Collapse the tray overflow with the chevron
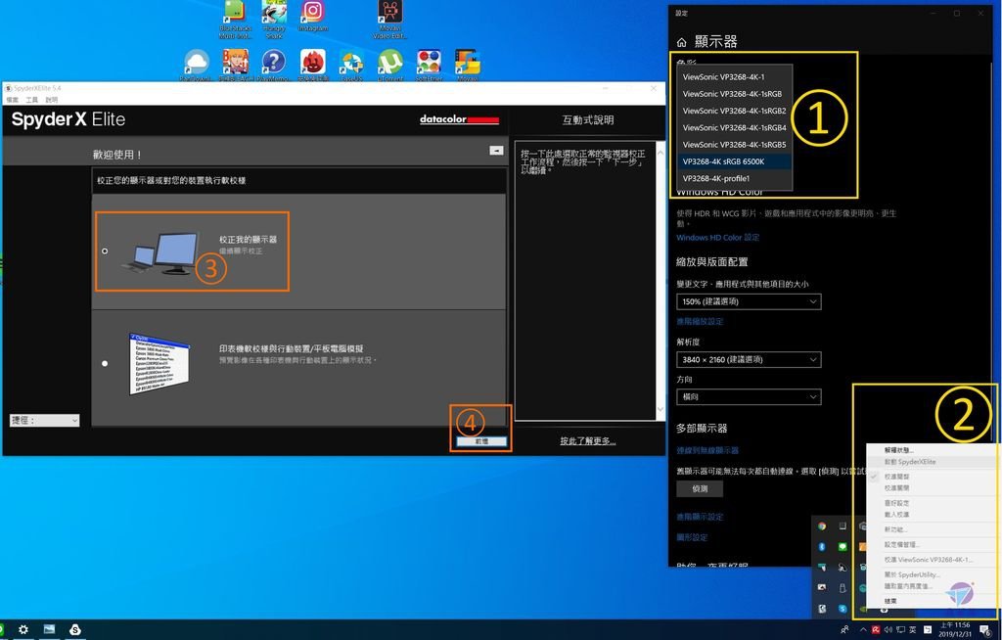 tap(863, 630)
